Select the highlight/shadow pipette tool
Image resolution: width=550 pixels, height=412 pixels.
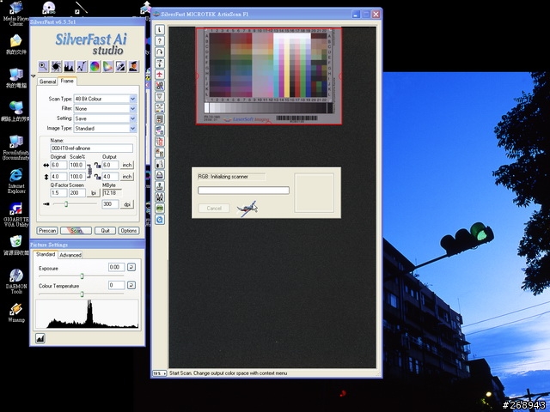[x=120, y=66]
